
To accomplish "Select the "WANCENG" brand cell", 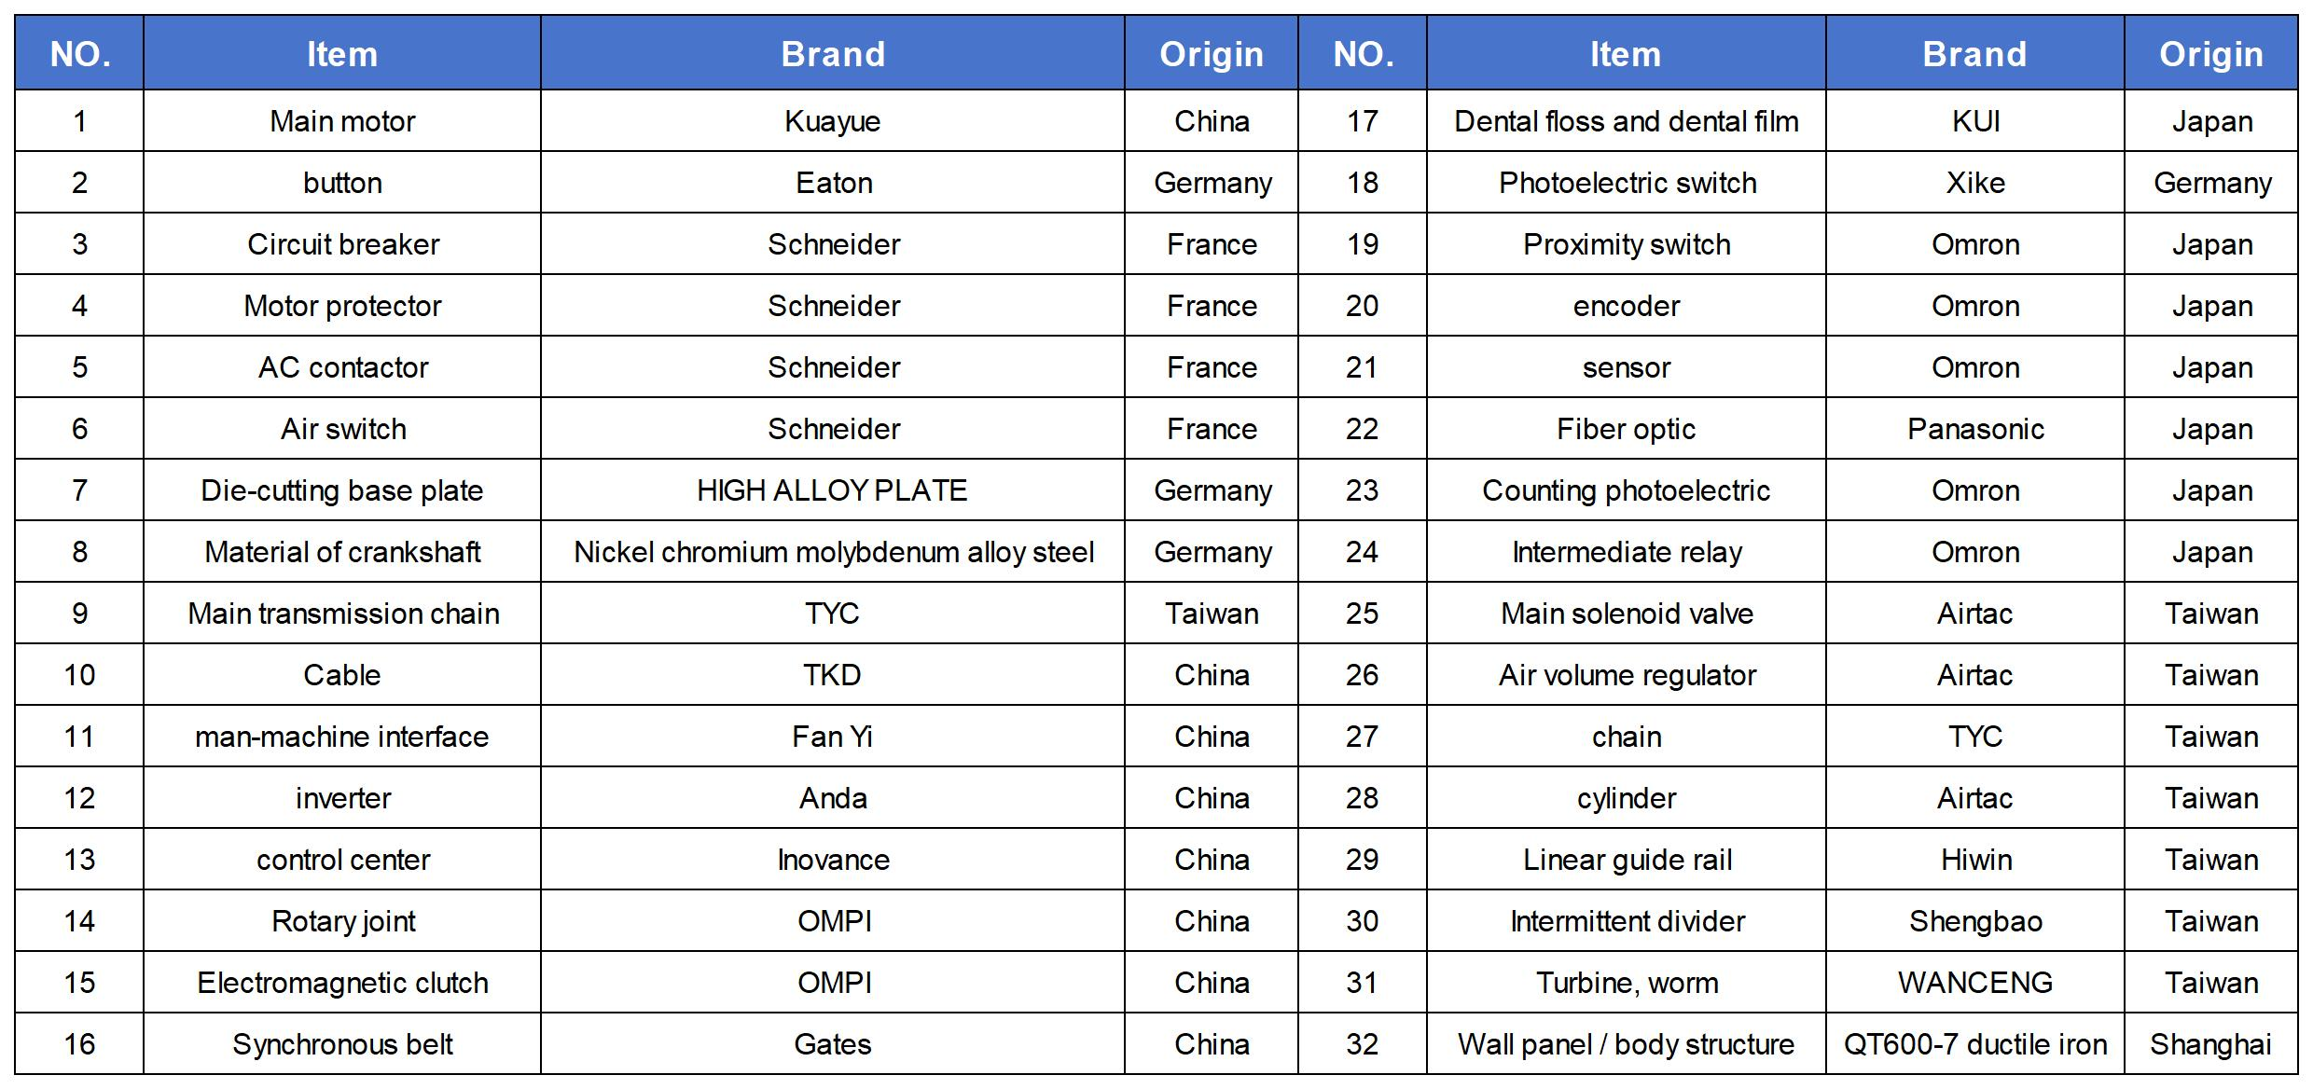I will click(1974, 983).
